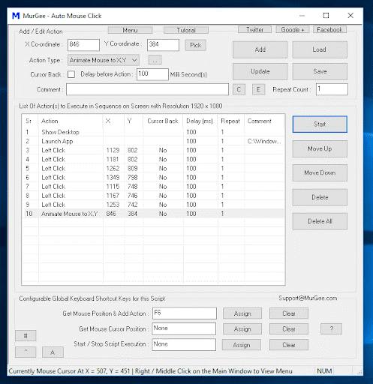Screen dimensions: 373x384
Task: Click the MurGee M logo in title bar
Action: point(16,16)
